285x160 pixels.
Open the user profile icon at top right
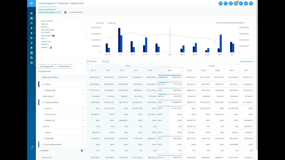click(251, 4)
